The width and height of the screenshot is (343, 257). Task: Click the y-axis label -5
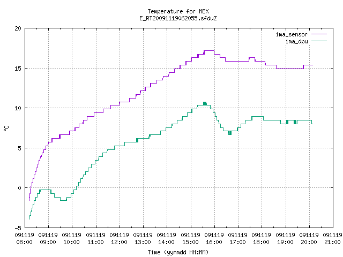[18, 228]
